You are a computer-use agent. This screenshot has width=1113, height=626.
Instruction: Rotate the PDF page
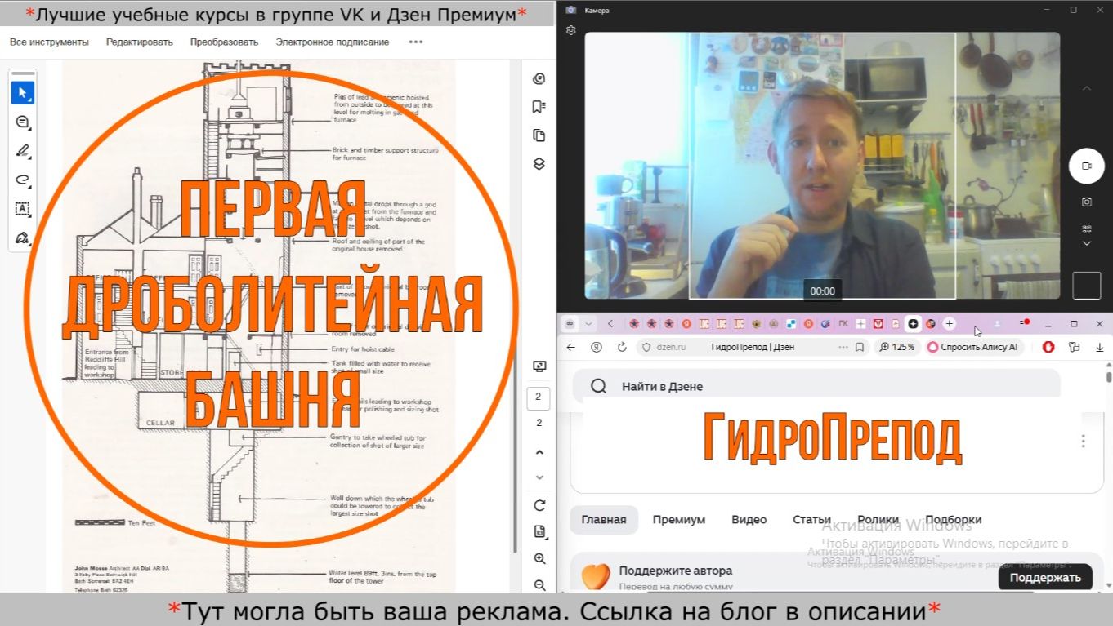pyautogui.click(x=539, y=505)
